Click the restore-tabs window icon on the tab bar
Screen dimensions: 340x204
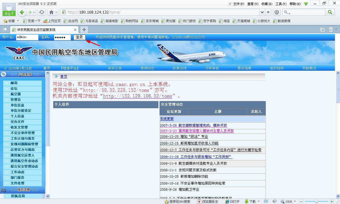(x=322, y=30)
